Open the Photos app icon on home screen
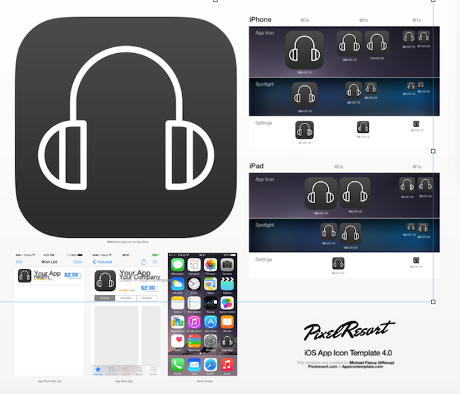 [x=211, y=265]
